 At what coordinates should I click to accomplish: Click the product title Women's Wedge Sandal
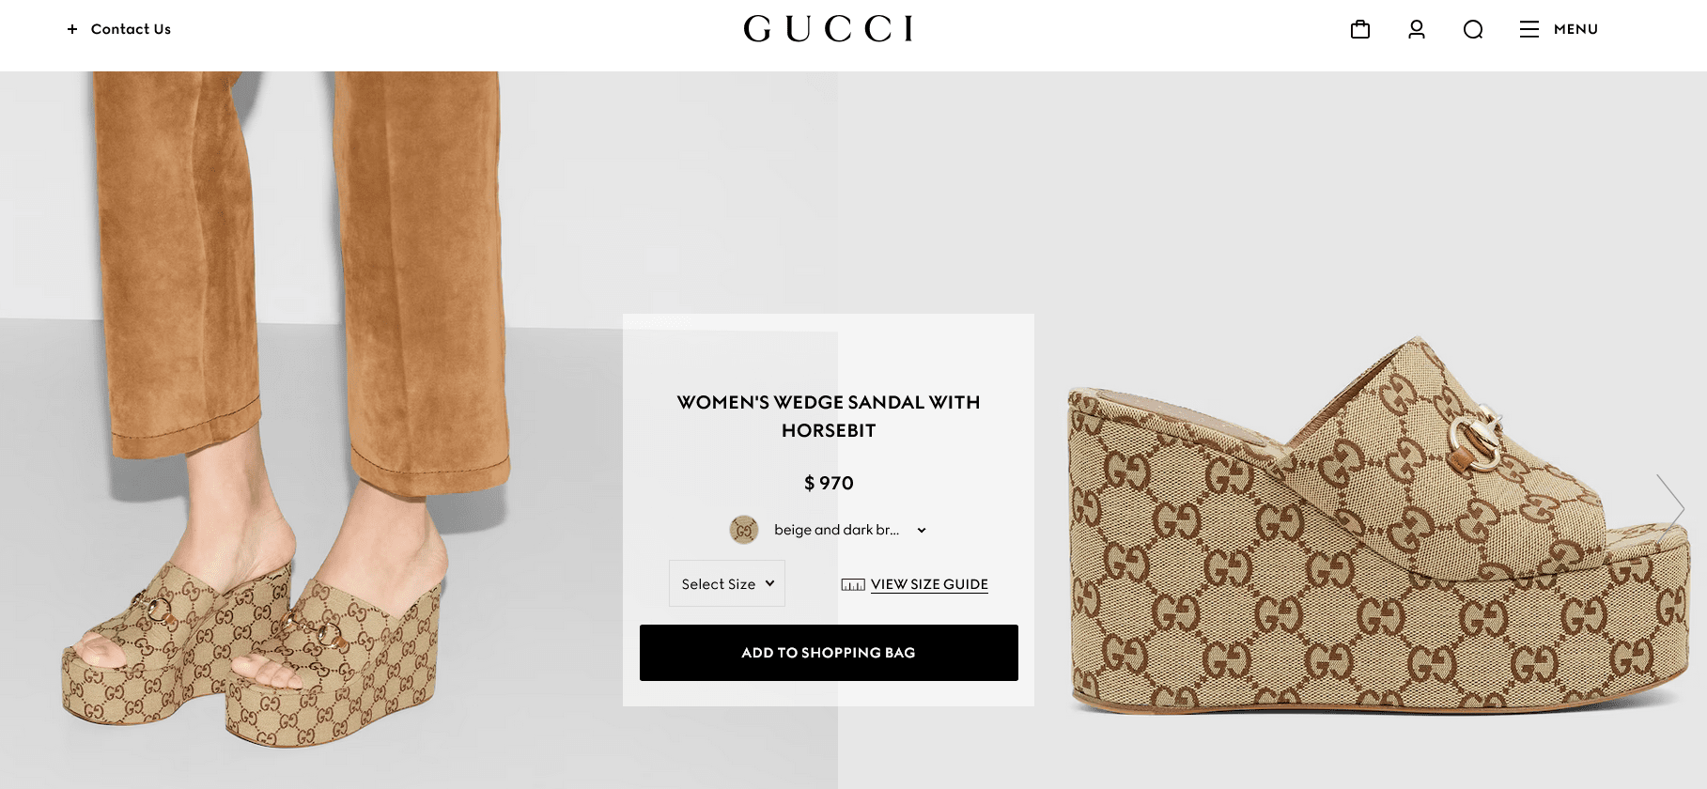829,416
